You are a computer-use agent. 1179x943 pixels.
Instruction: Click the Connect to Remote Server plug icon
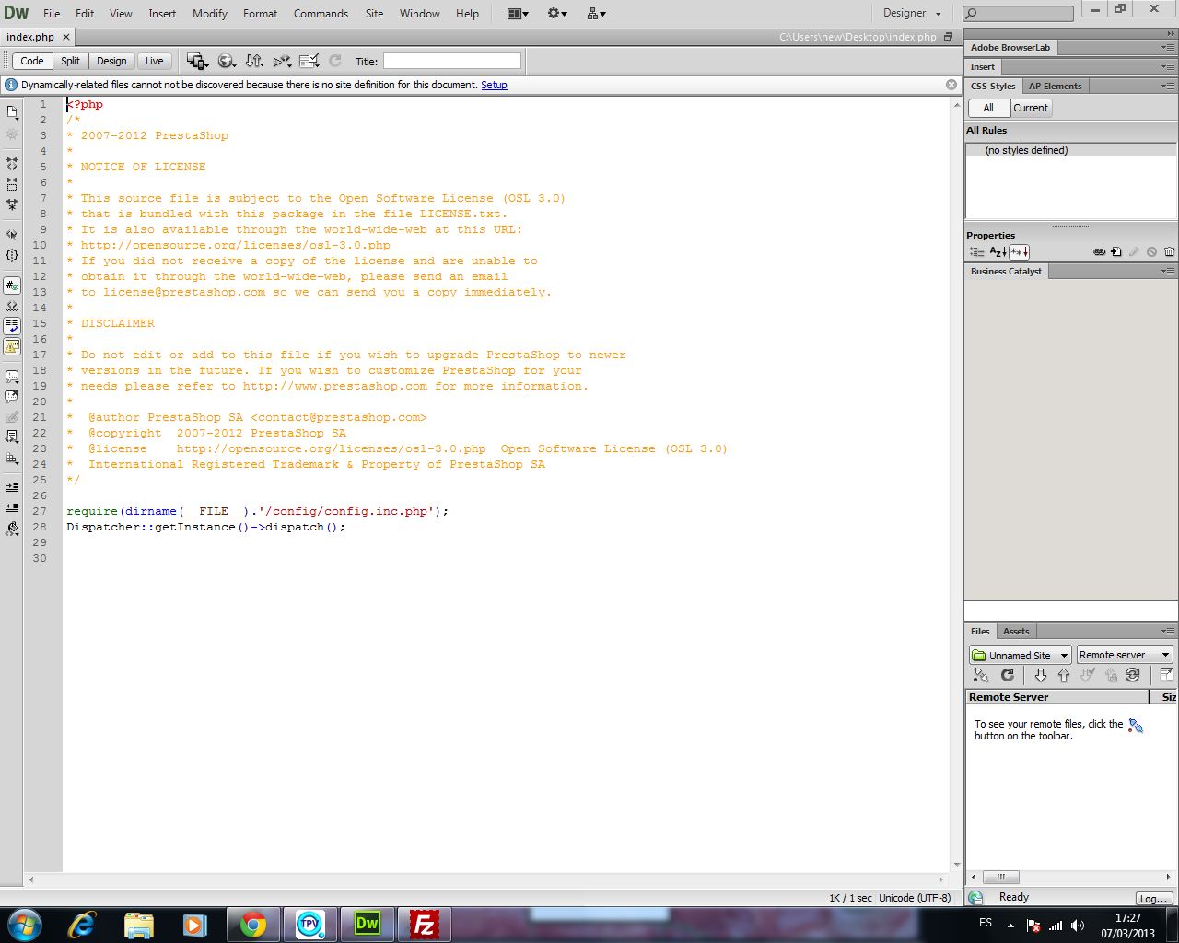[981, 675]
